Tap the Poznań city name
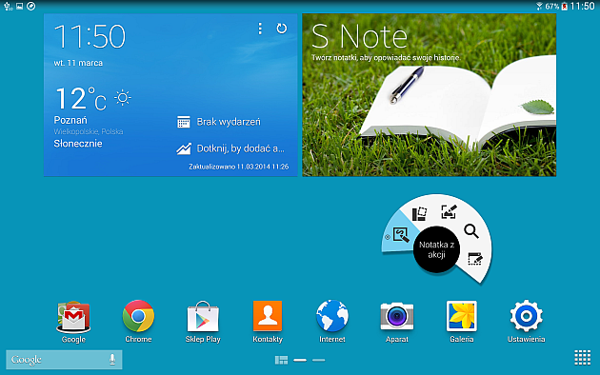 70,120
